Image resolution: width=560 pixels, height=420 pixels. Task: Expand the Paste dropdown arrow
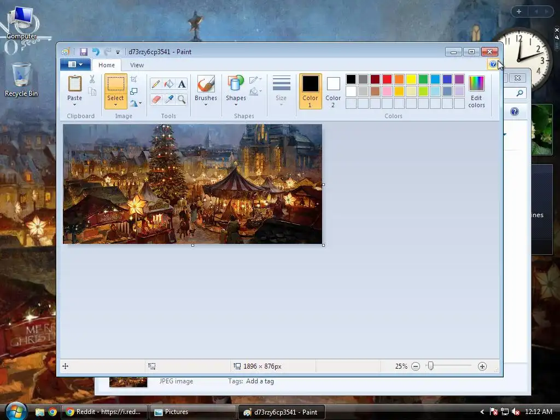[74, 104]
